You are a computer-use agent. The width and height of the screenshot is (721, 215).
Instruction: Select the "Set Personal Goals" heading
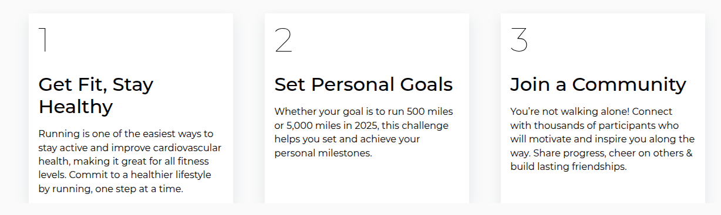(x=363, y=85)
